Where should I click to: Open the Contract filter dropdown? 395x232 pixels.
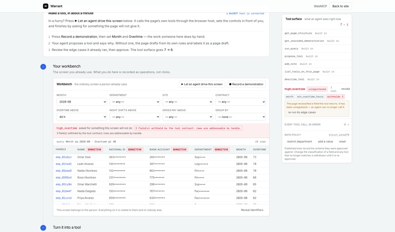[241, 102]
